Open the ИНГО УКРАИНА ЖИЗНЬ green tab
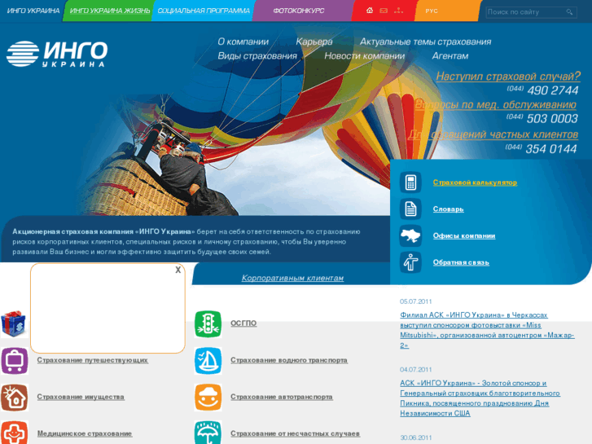This screenshot has height=444, width=592. click(x=109, y=11)
